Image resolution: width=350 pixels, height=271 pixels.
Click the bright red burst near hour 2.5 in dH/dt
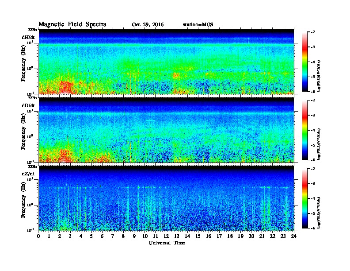pyautogui.click(x=66, y=87)
